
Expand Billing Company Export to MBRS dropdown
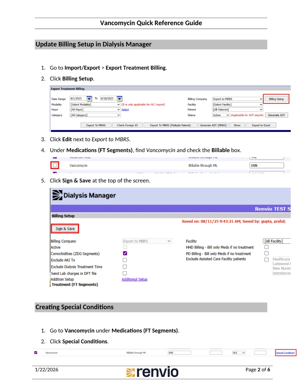(x=238, y=99)
